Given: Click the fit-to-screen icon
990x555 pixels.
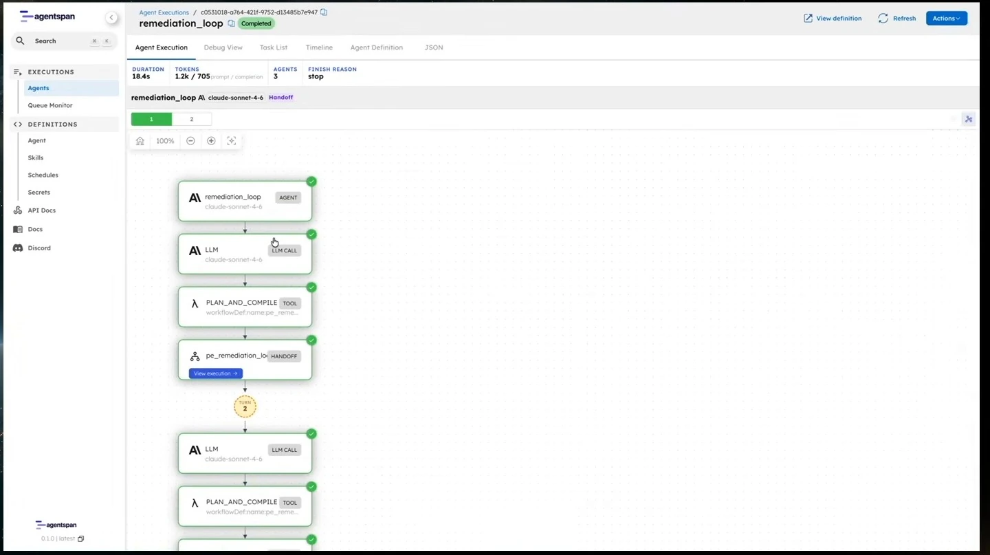Looking at the screenshot, I should coord(232,141).
